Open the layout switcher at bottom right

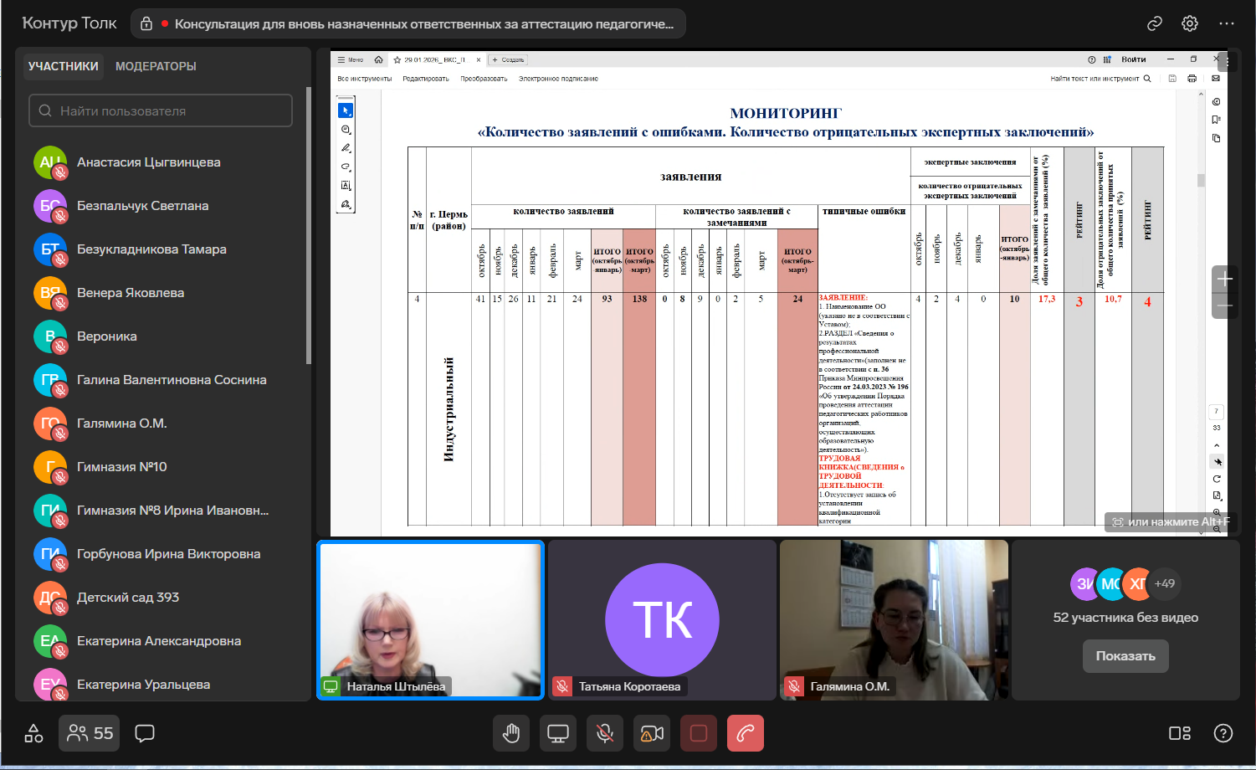[x=1180, y=734]
